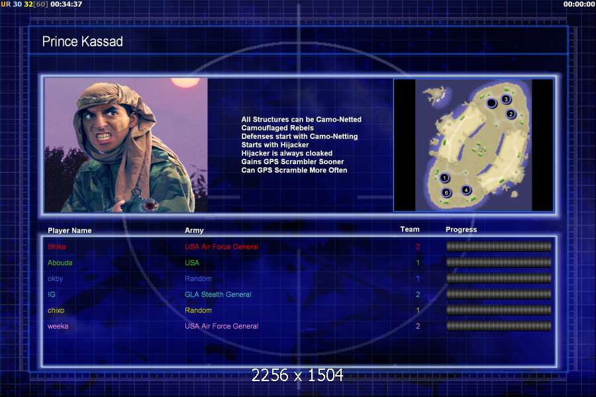Click the UR 30 32[60] stats readout

pyautogui.click(x=25, y=4)
